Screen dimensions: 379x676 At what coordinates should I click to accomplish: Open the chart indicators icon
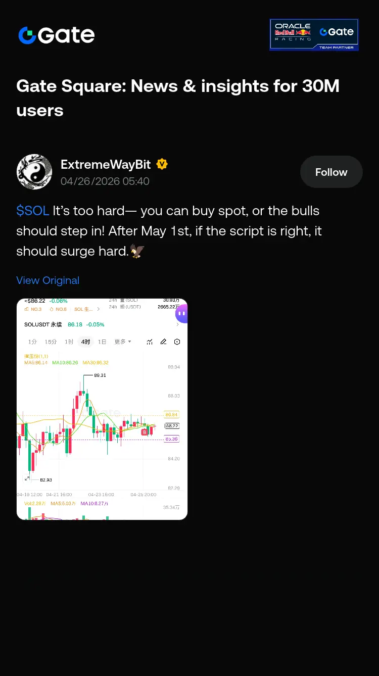(x=150, y=342)
